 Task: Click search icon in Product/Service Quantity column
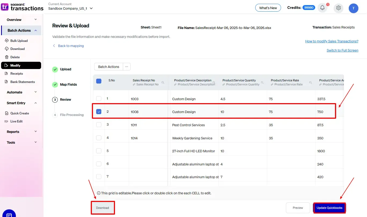click(262, 82)
